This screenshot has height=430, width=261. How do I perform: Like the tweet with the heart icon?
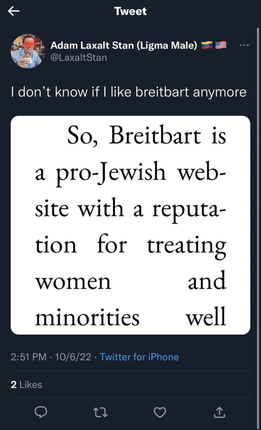pos(159,413)
